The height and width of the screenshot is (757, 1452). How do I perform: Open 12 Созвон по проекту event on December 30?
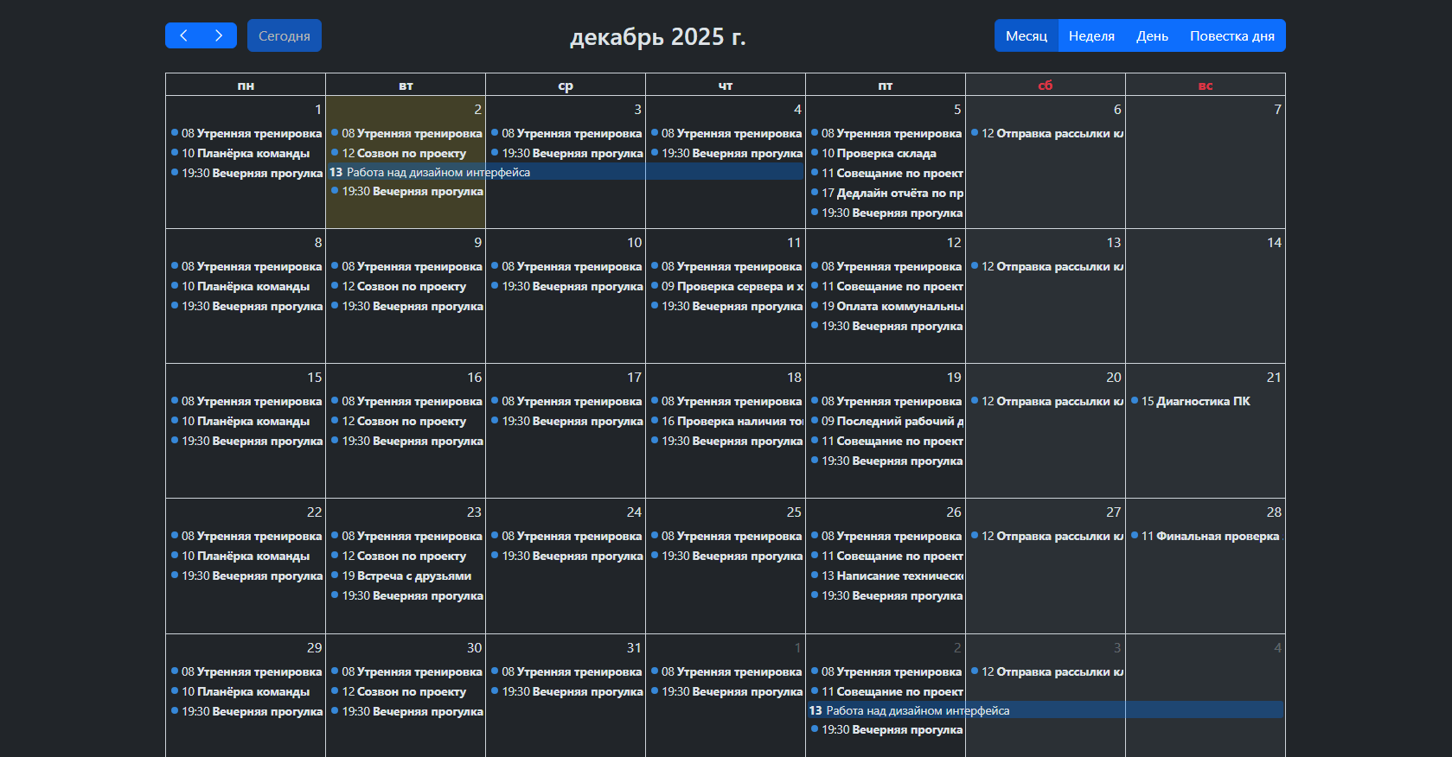406,691
